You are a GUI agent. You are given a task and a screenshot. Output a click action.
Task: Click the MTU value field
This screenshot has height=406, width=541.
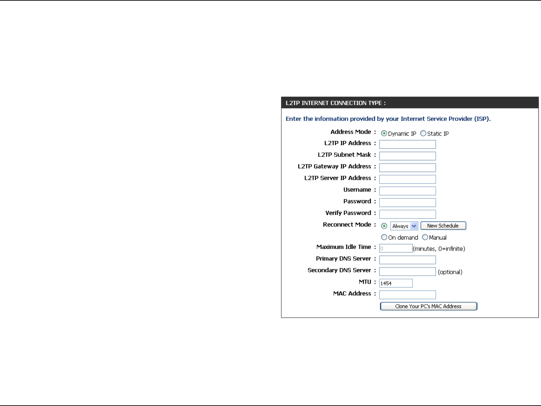[396, 284]
